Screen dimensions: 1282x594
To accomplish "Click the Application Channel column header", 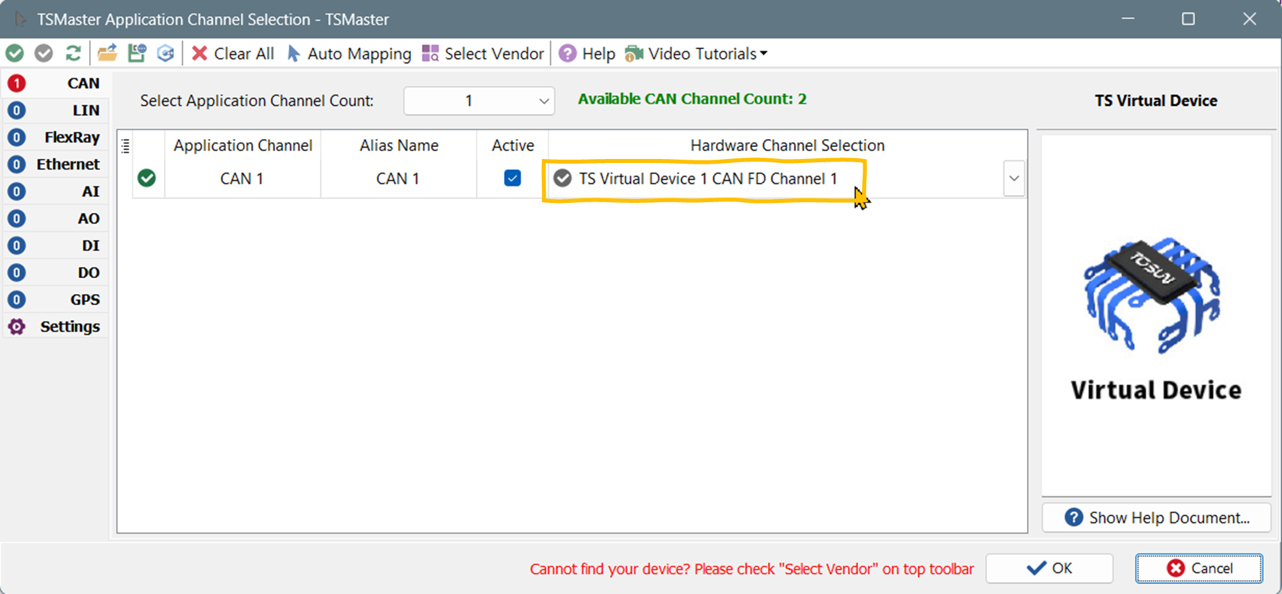I will (x=242, y=146).
